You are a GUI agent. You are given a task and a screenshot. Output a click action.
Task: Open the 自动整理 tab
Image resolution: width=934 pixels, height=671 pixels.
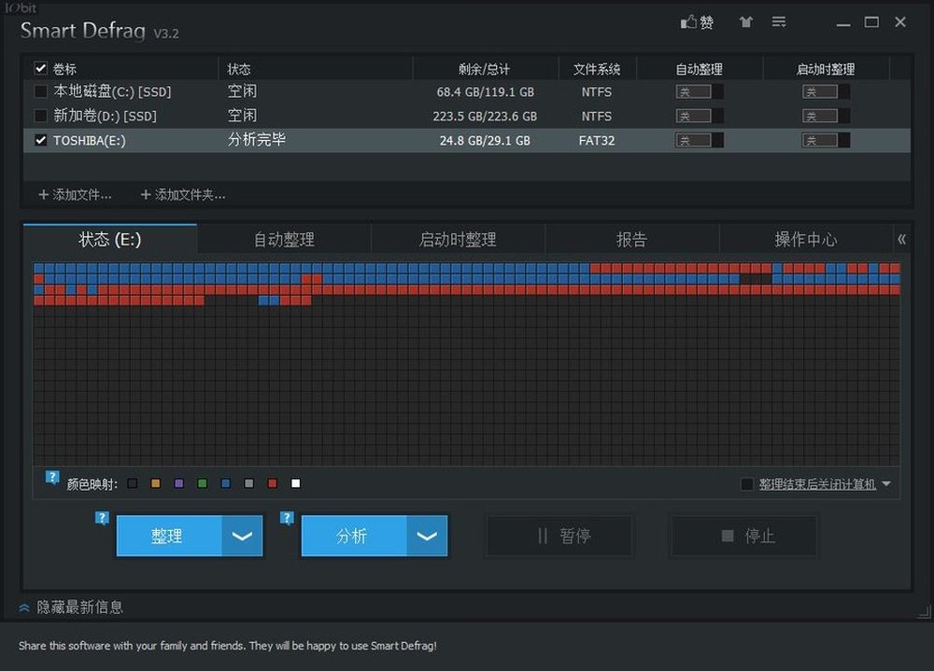[284, 239]
